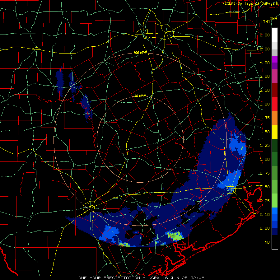Pick the green swatch beside 1.00
Image resolution: width=280 pixels, height=280 pixels.
[x=275, y=159]
